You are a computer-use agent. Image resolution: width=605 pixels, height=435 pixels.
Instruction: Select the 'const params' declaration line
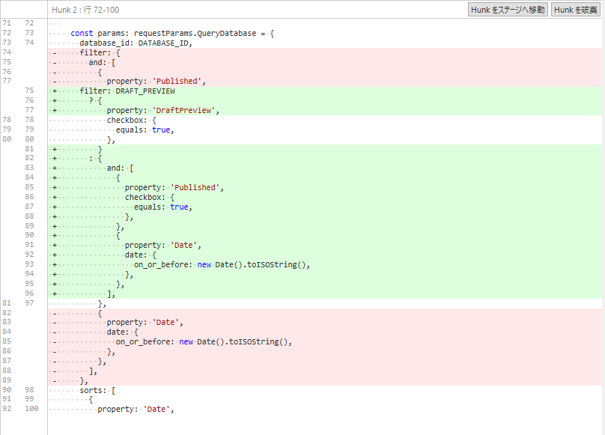click(172, 34)
